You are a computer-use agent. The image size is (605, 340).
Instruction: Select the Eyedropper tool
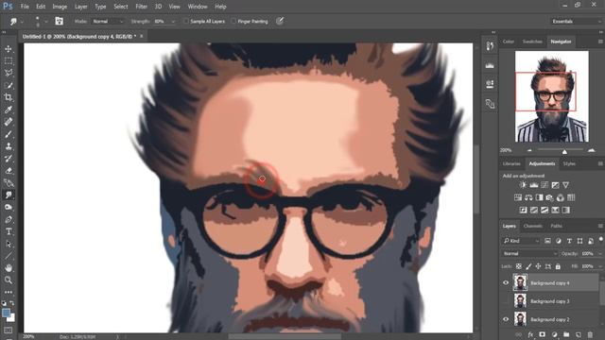click(x=9, y=110)
